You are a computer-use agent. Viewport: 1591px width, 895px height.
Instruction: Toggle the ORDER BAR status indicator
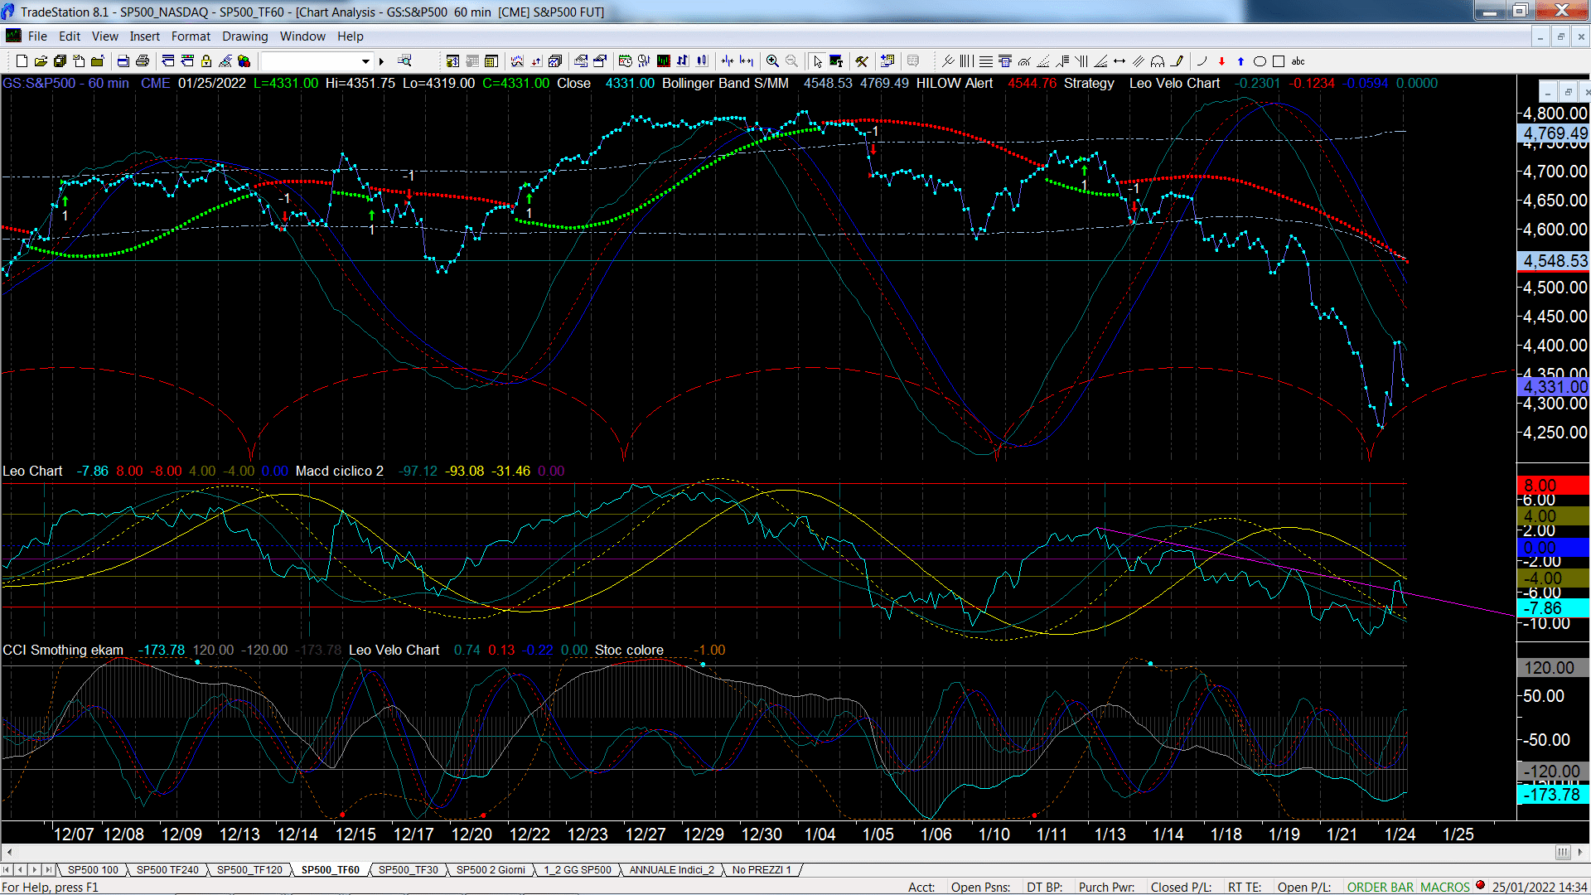pyautogui.click(x=1381, y=887)
